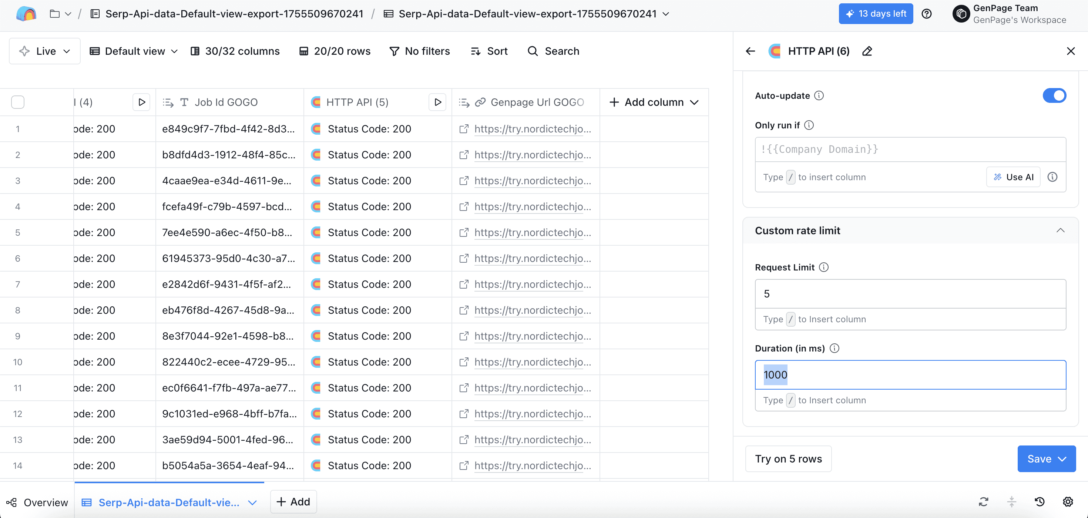
Task: Open the Default view dropdown
Action: pyautogui.click(x=134, y=51)
